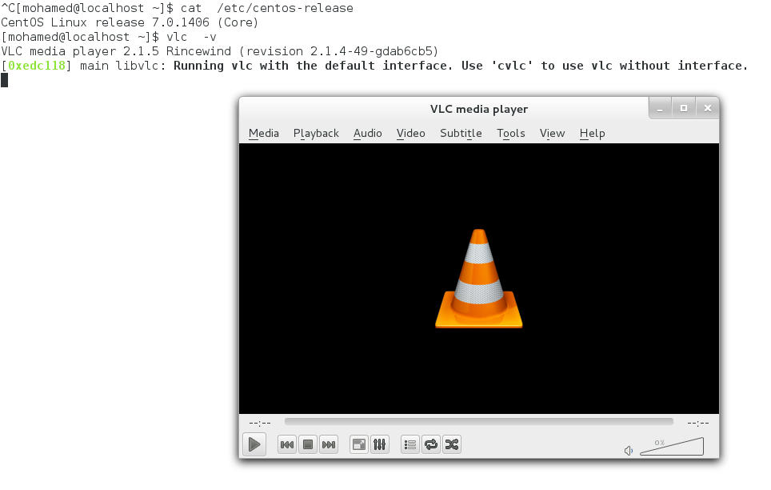Open the Subtitle menu
The image size is (771, 490).
461,134
